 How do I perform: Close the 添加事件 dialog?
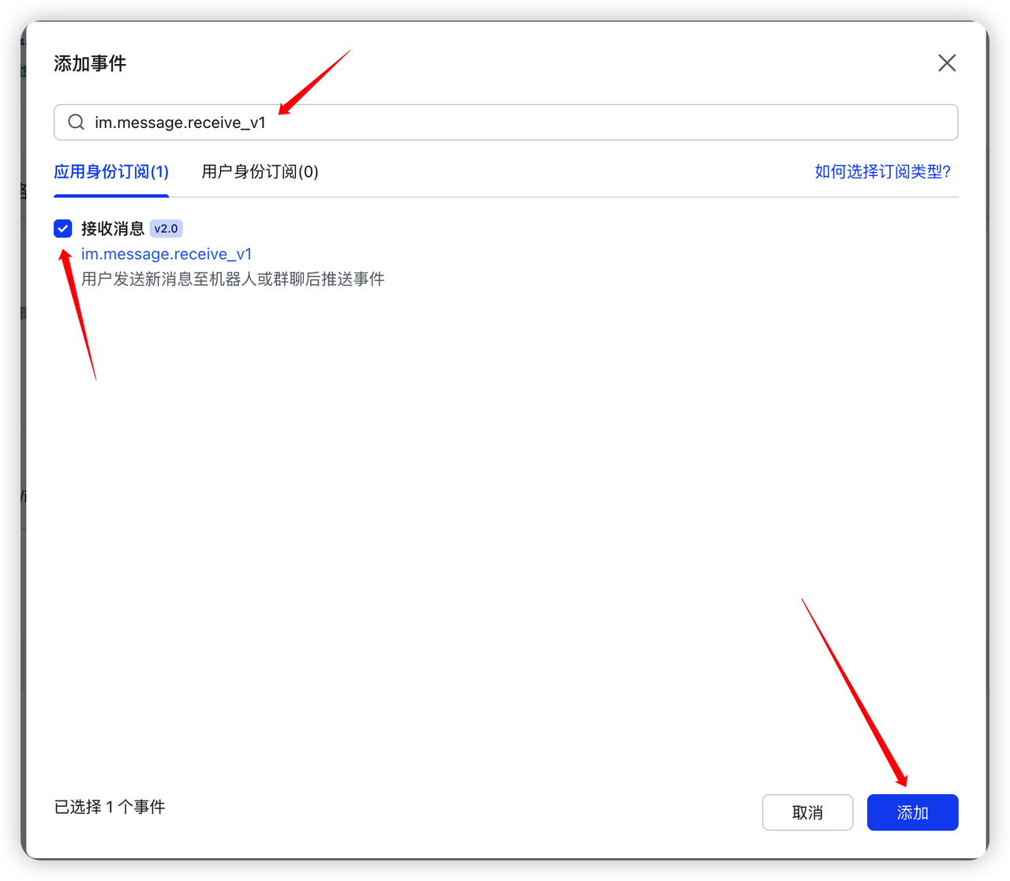pos(947,63)
